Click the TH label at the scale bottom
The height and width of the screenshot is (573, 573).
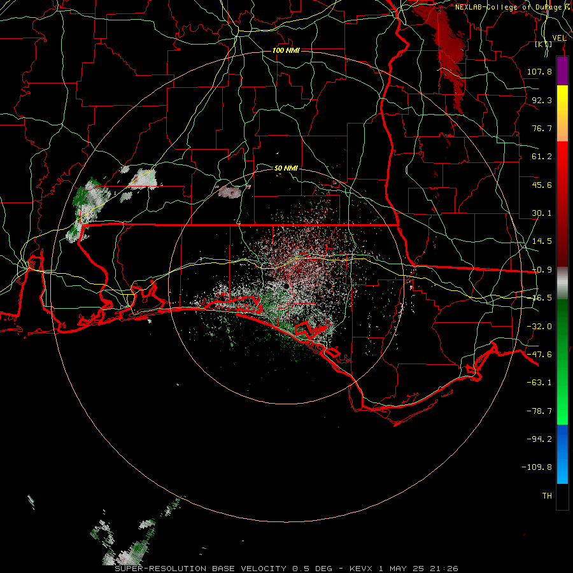click(x=547, y=496)
